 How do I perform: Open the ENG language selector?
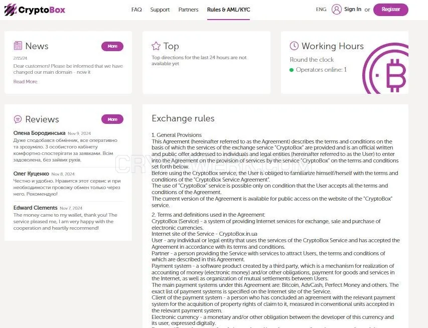pyautogui.click(x=321, y=9)
